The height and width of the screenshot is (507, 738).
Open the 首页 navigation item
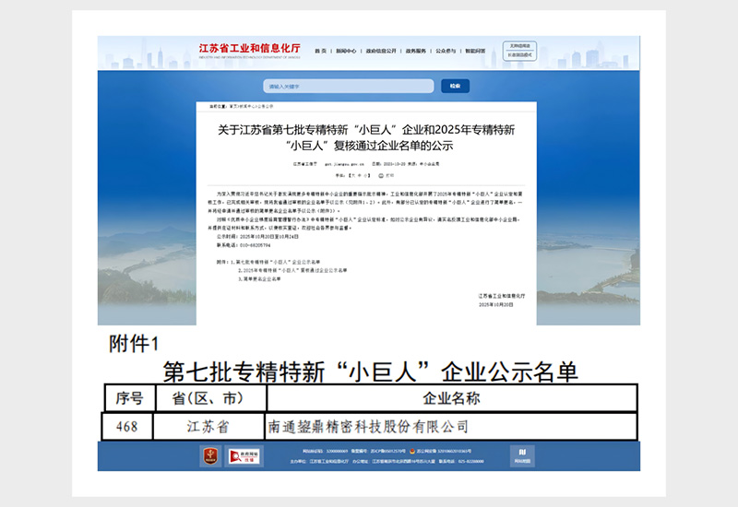(320, 51)
